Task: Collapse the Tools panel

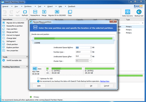Action: click(x=27, y=57)
